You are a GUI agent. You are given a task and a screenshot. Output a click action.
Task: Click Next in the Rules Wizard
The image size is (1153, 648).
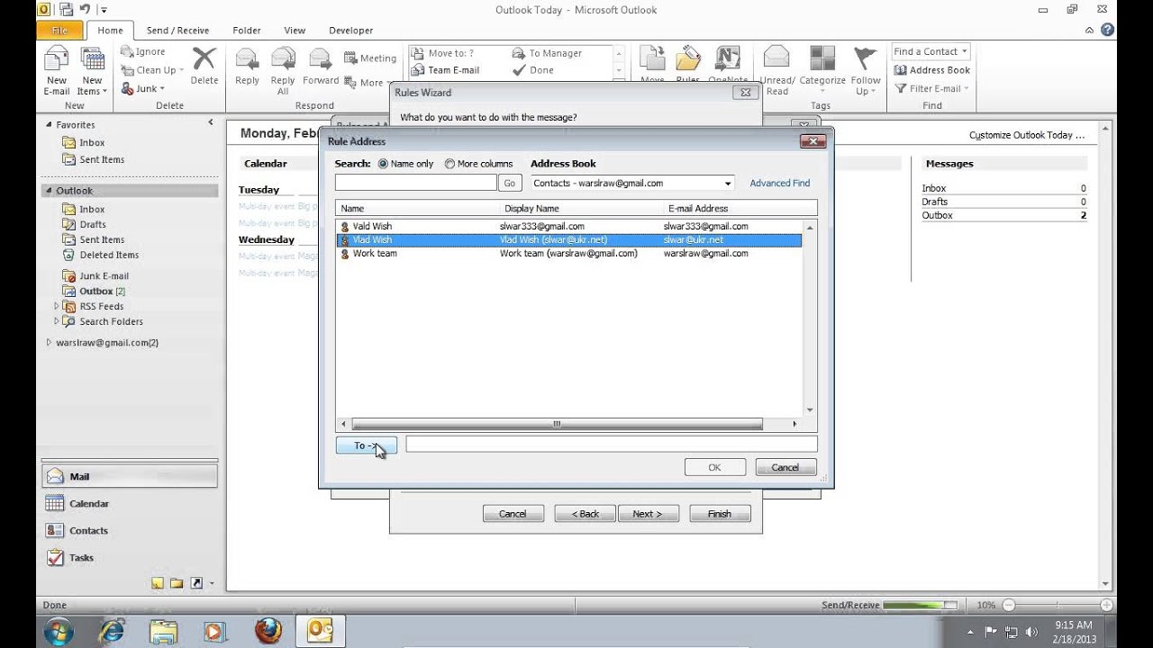(647, 514)
